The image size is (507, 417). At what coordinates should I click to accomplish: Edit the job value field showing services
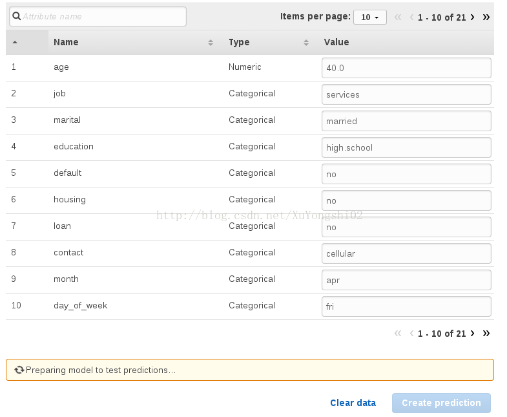406,94
